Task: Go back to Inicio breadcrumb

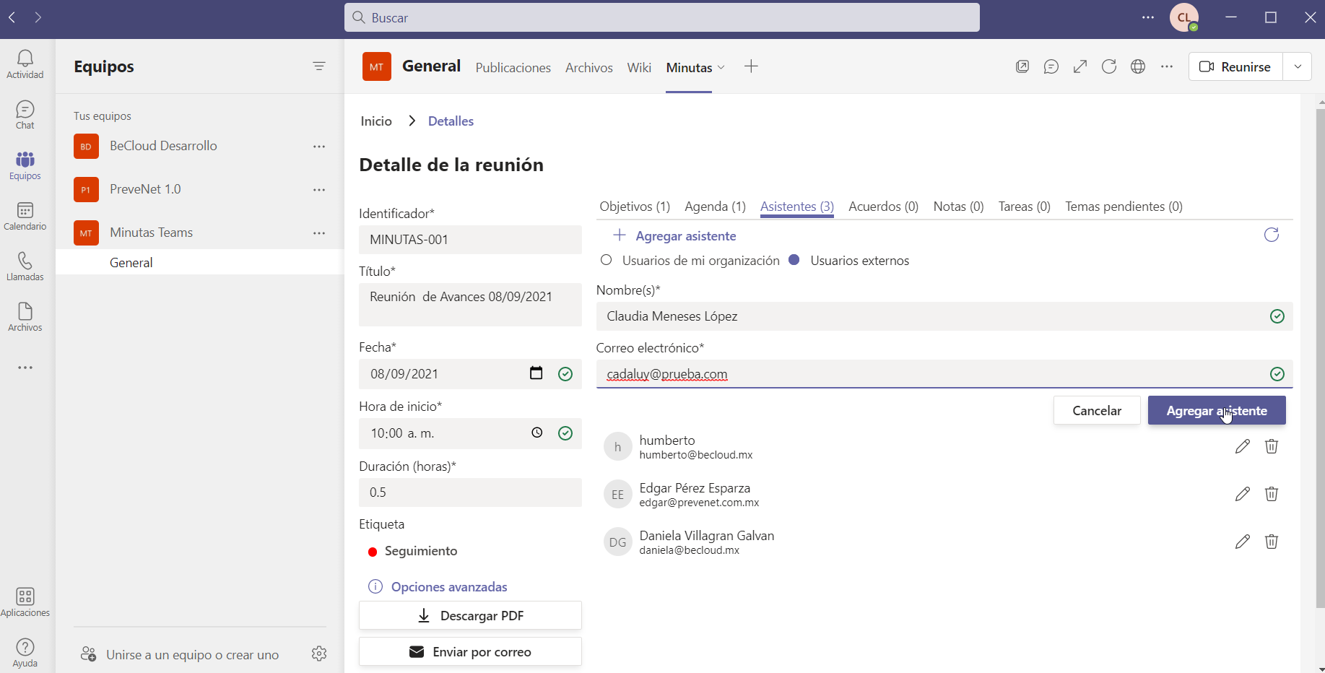Action: [x=376, y=121]
